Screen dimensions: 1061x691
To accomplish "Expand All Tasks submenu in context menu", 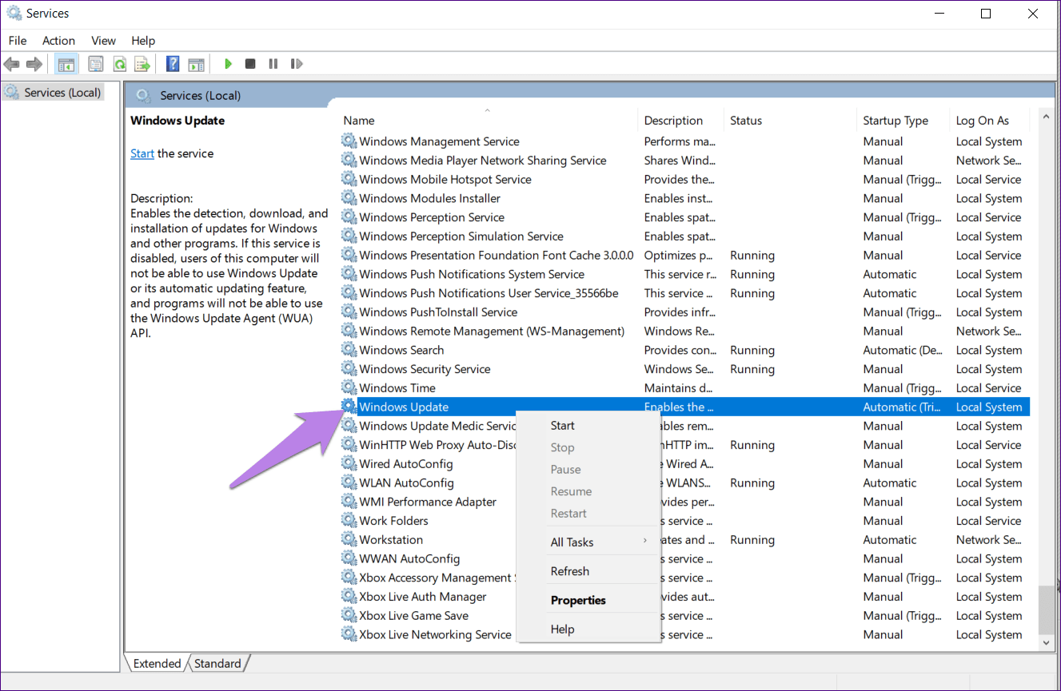I will tap(588, 542).
